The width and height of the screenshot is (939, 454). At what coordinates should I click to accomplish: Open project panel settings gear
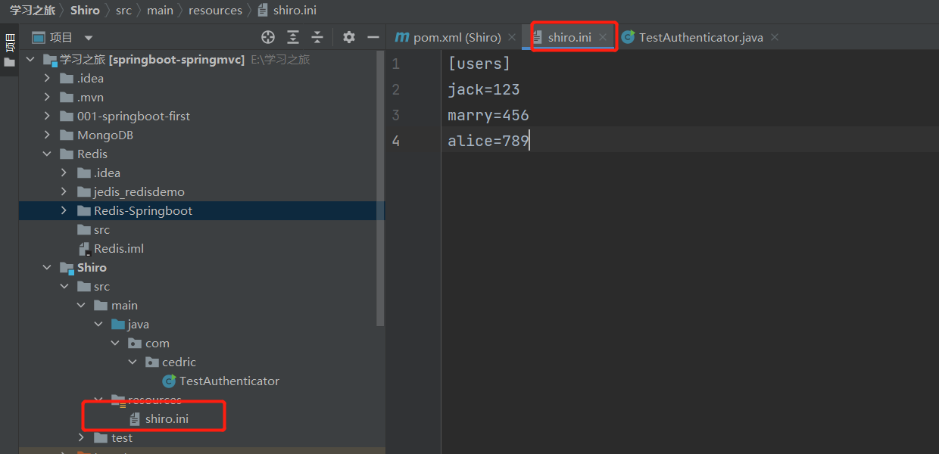pos(348,37)
